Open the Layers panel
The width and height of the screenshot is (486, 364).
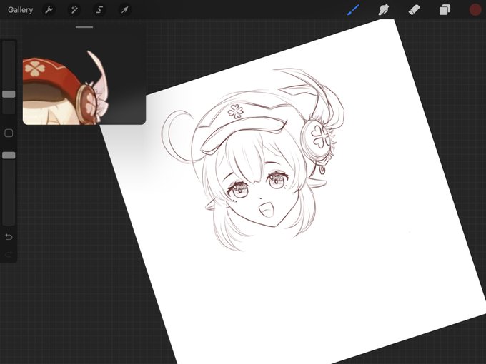point(445,10)
